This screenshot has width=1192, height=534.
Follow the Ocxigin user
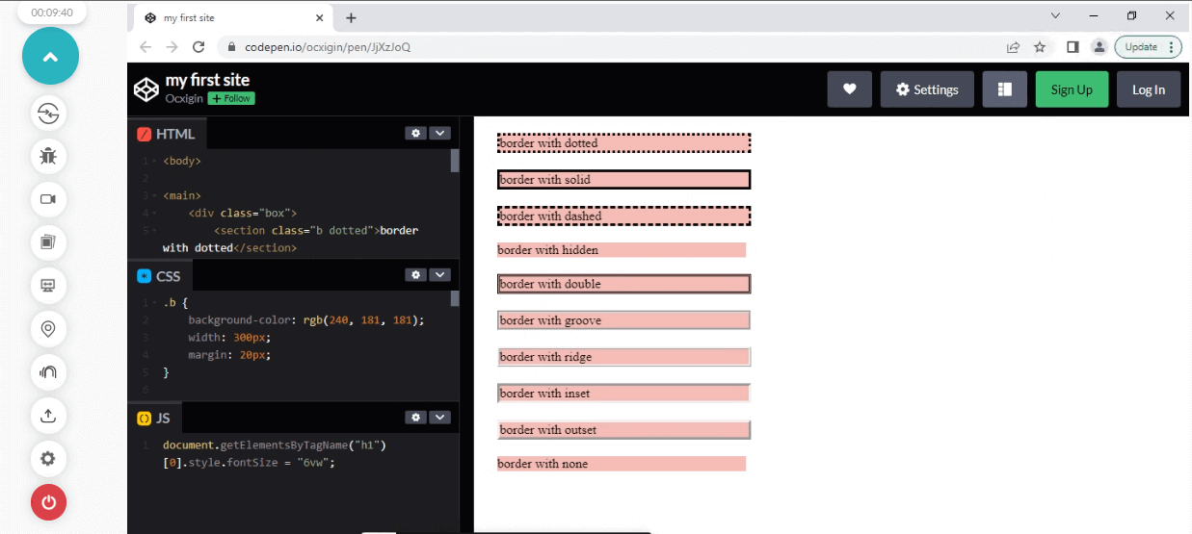click(x=231, y=98)
